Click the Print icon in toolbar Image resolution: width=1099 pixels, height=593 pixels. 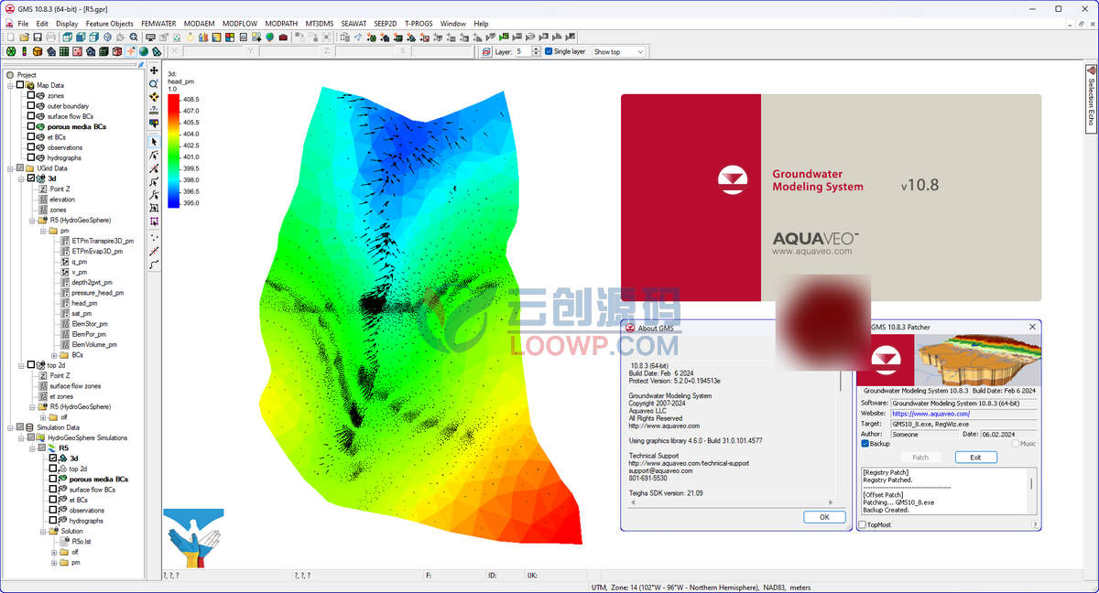50,38
